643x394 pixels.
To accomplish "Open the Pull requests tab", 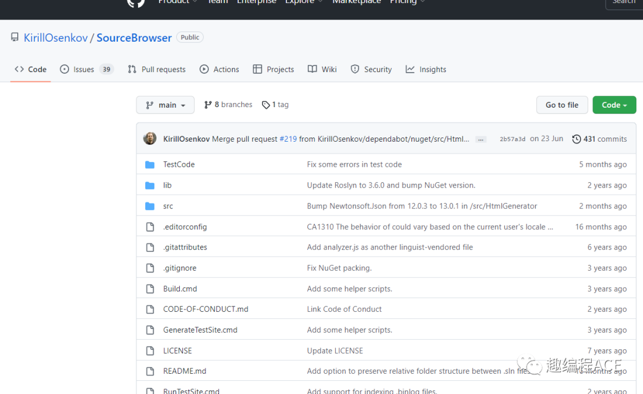I will click(x=157, y=69).
